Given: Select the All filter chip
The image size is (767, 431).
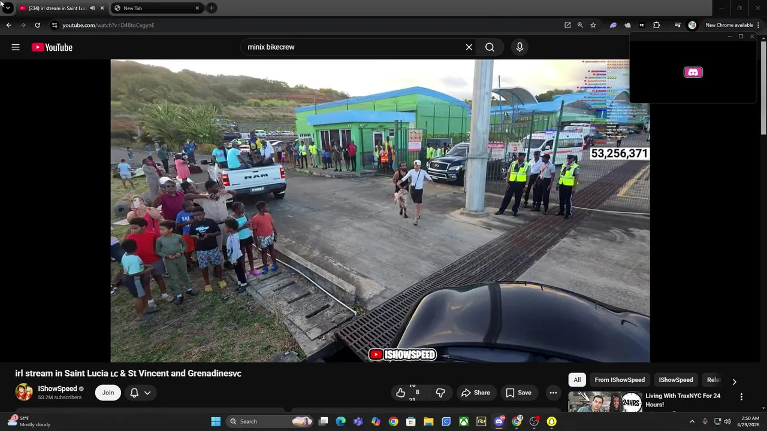Looking at the screenshot, I should pos(577,380).
